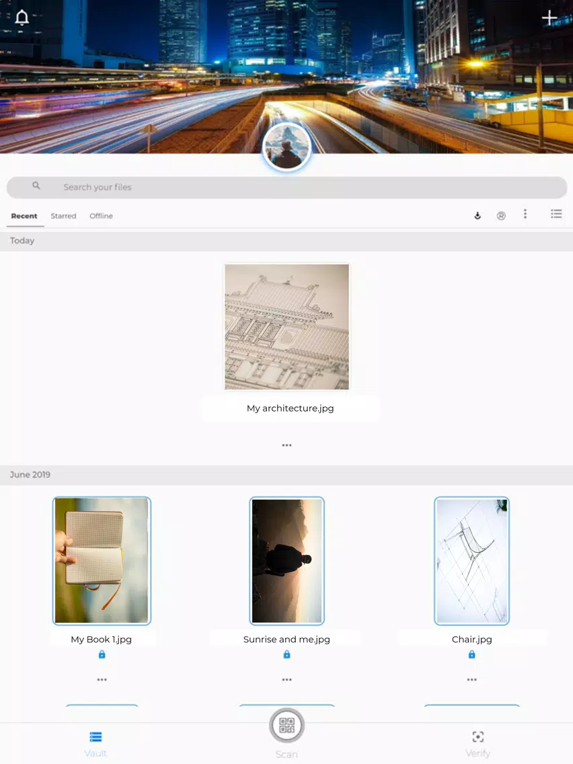Open Chair.jpg thumbnail
Screen dimensions: 573x764
[471, 561]
